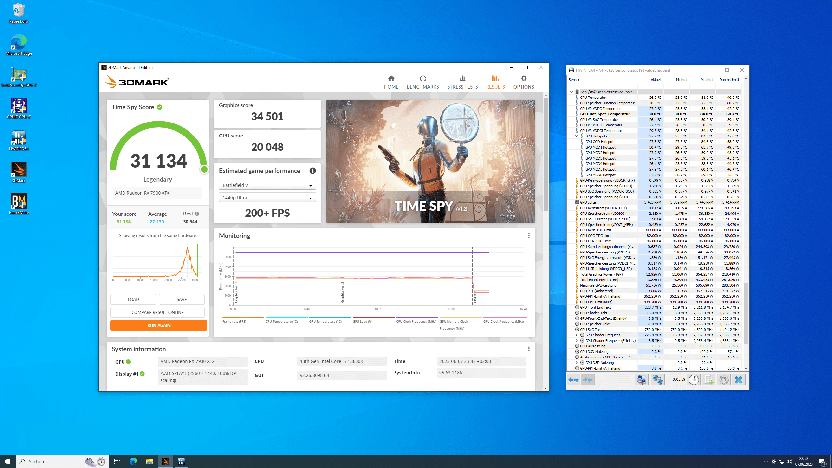Open the Monitoring panel three-dot menu
Viewport: 832px width, 468px height.
[529, 236]
